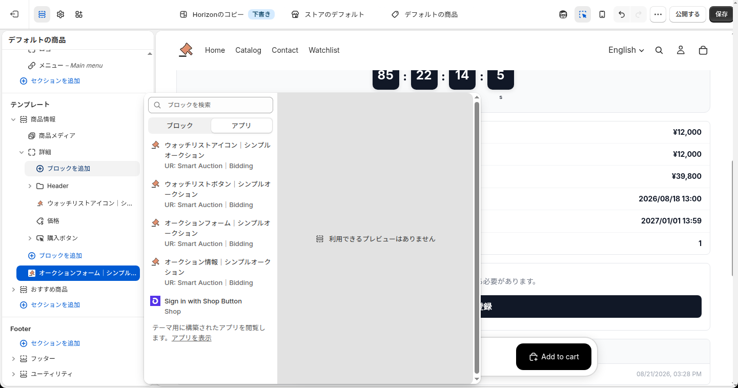Click ブロックを追加 below 購入ボタン
The height and width of the screenshot is (388, 738).
tap(55, 256)
